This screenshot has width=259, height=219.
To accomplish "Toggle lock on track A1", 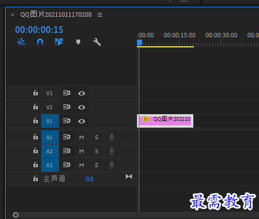I will (x=36, y=137).
